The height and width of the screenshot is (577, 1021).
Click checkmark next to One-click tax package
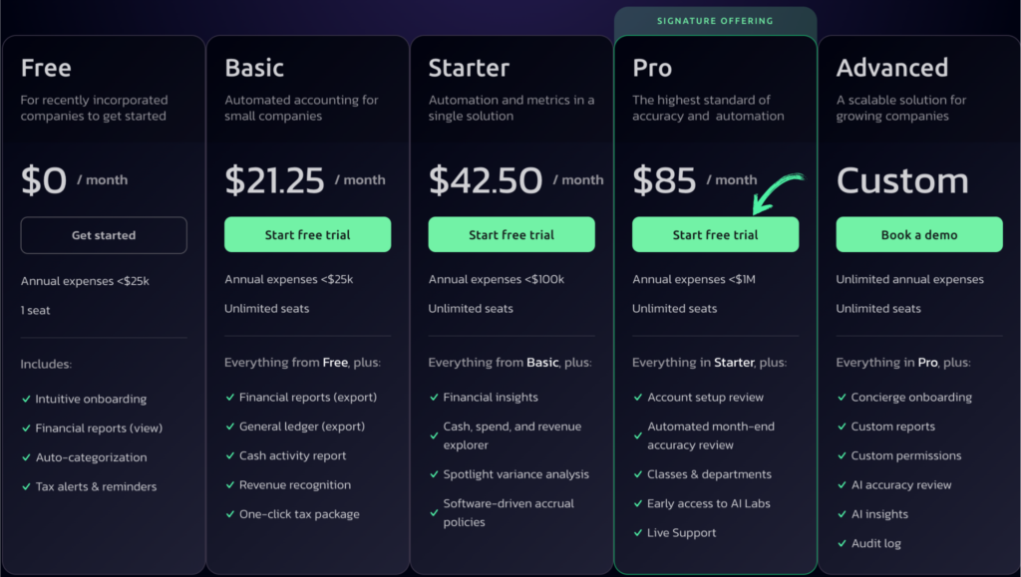coord(230,514)
